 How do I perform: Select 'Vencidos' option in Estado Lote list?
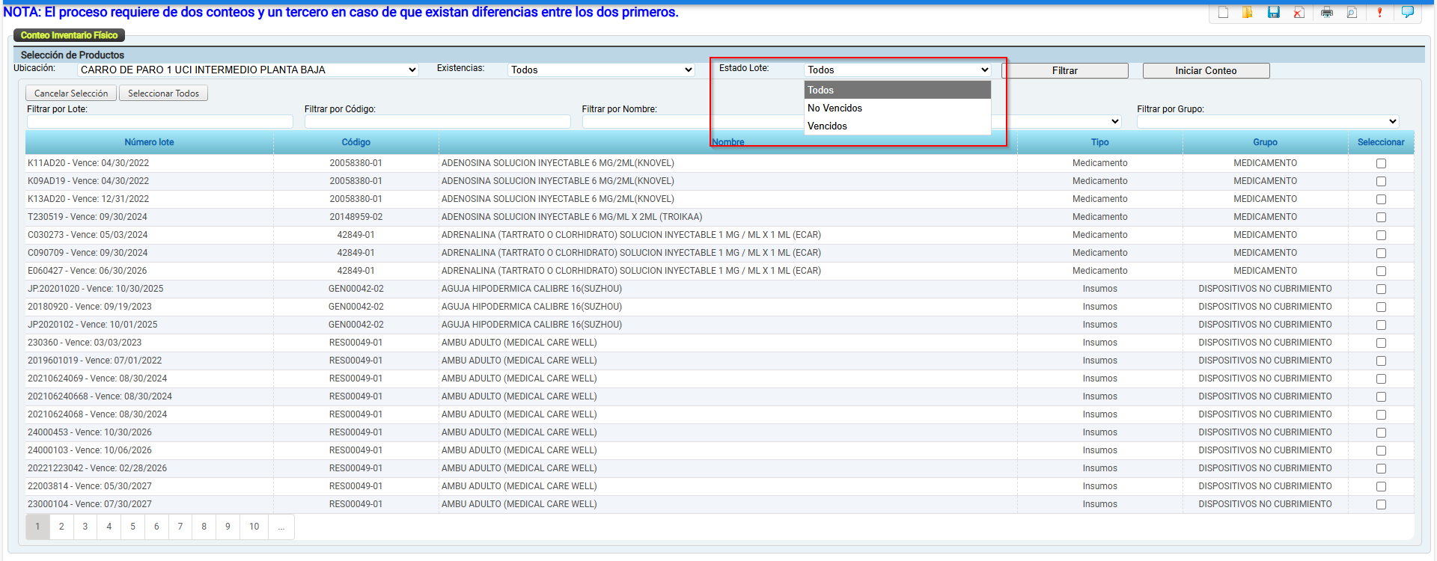point(828,126)
